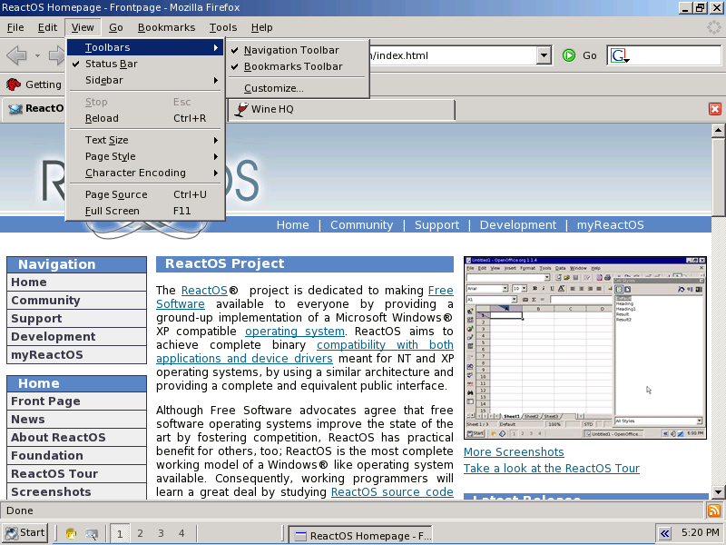Click the More Screenshots link
Viewport: 726px width, 545px height.
click(x=514, y=451)
